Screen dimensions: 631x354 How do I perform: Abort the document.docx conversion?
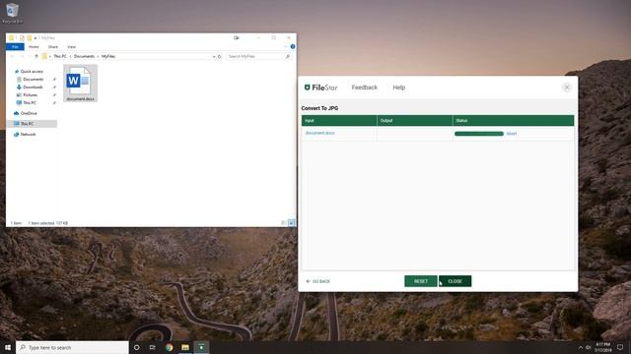coord(512,134)
